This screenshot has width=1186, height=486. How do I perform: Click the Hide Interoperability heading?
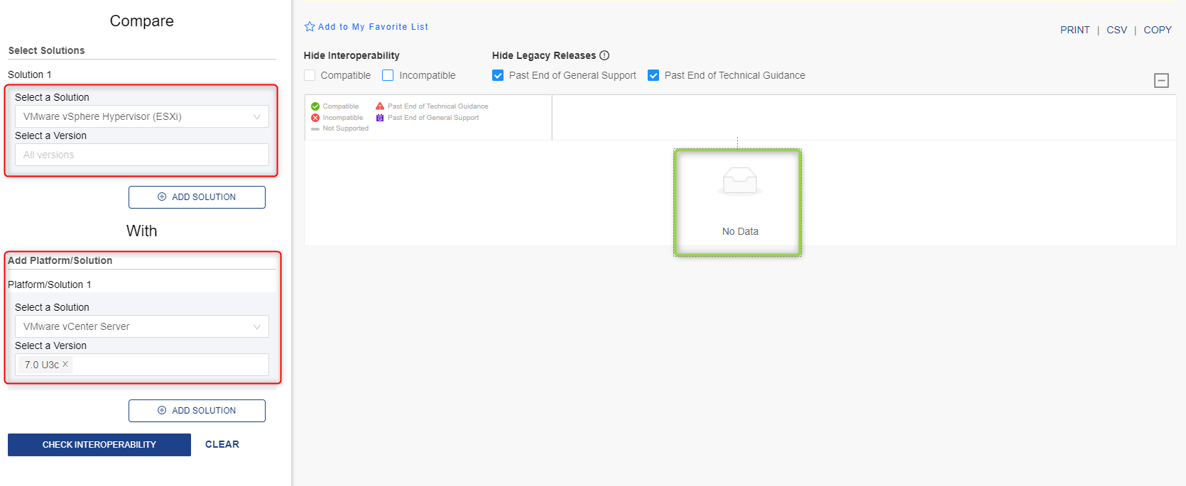tap(352, 55)
